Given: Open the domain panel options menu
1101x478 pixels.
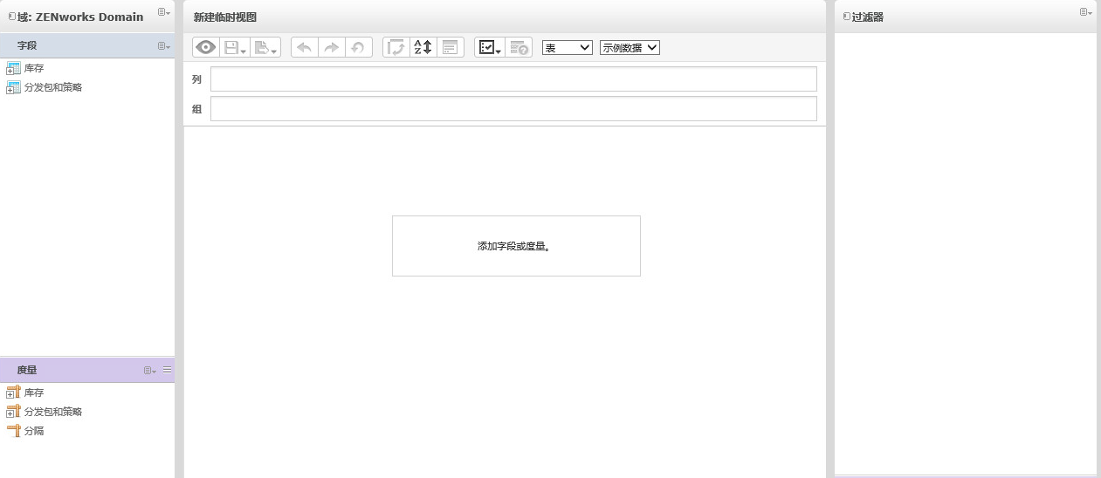Looking at the screenshot, I should point(164,12).
